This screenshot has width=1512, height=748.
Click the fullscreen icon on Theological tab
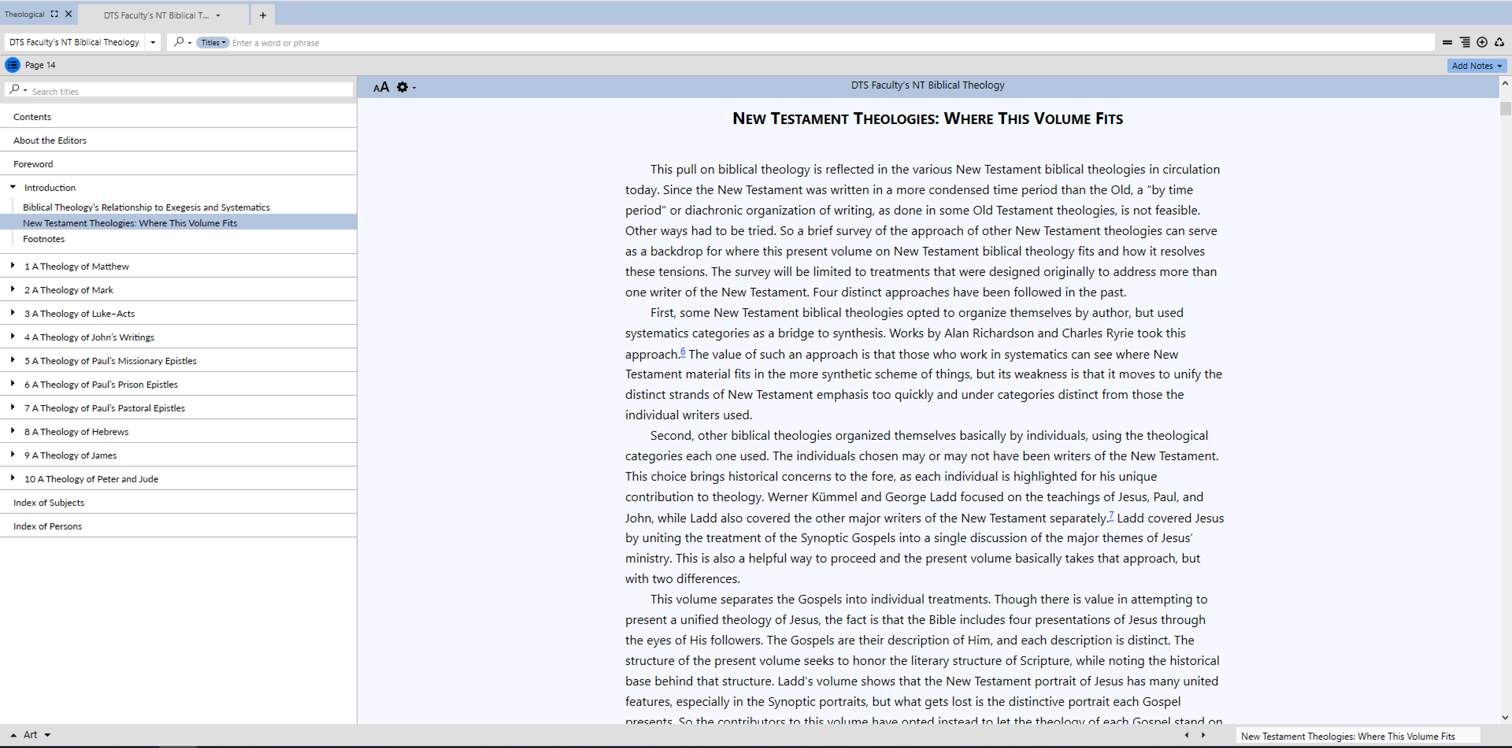coord(54,14)
